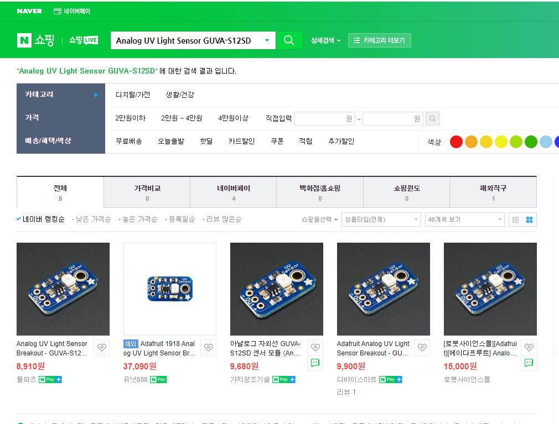Screen dimensions: 559x424
Task: Open 쇼핑몰선택 dropdown
Action: click(x=319, y=219)
